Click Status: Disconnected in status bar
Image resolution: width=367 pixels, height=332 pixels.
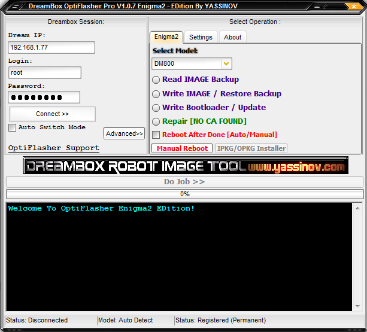(x=37, y=320)
